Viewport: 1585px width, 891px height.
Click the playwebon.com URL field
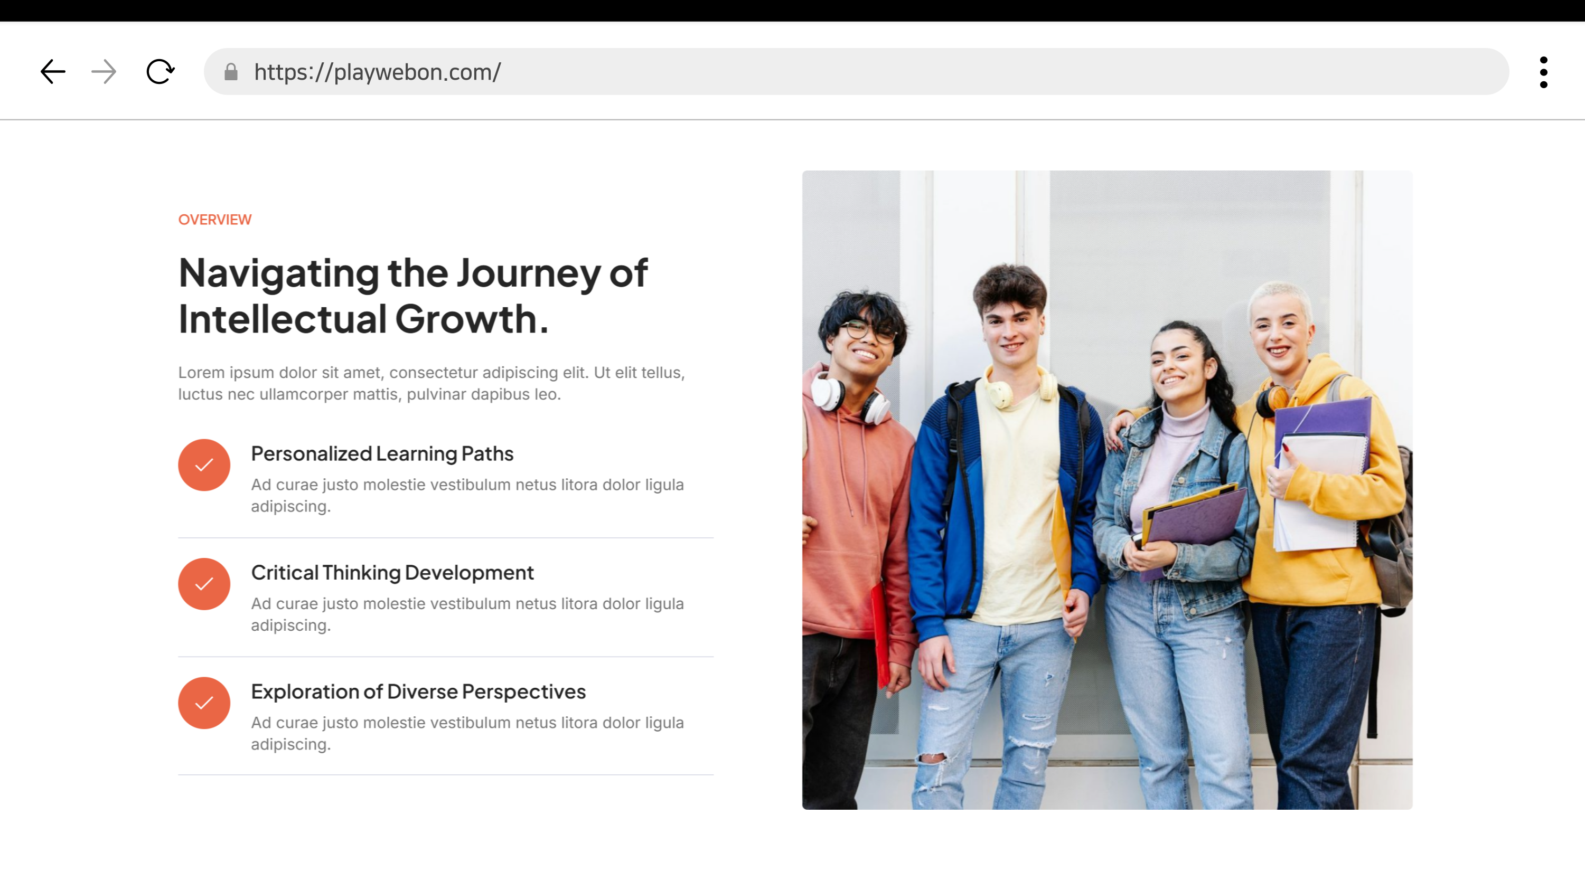click(377, 72)
